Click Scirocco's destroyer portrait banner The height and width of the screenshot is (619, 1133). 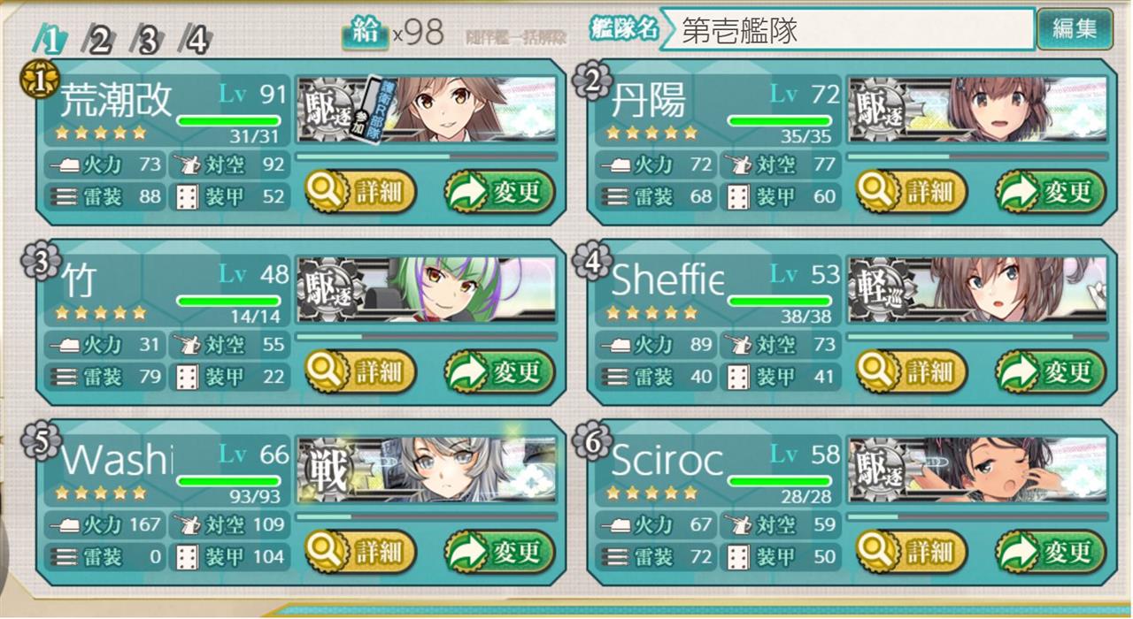pyautogui.click(x=977, y=467)
